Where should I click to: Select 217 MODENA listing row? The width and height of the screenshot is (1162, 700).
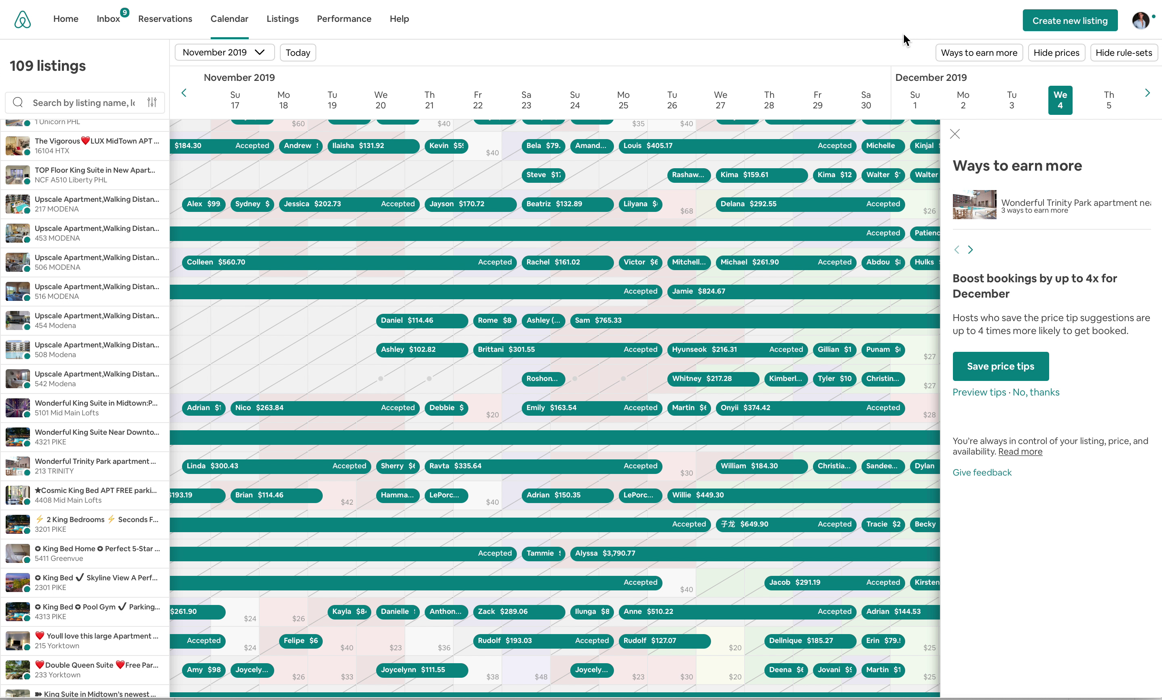click(x=85, y=204)
